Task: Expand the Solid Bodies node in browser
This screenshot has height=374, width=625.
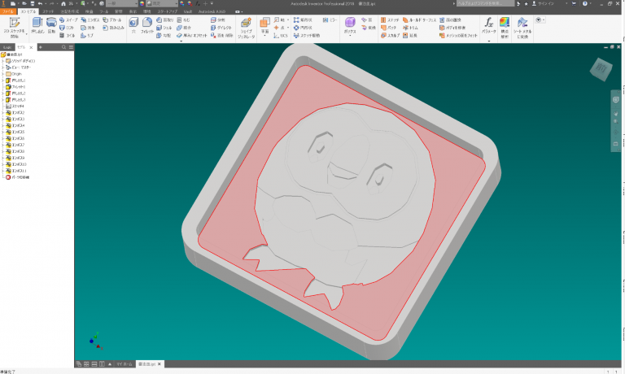Action: point(2,61)
